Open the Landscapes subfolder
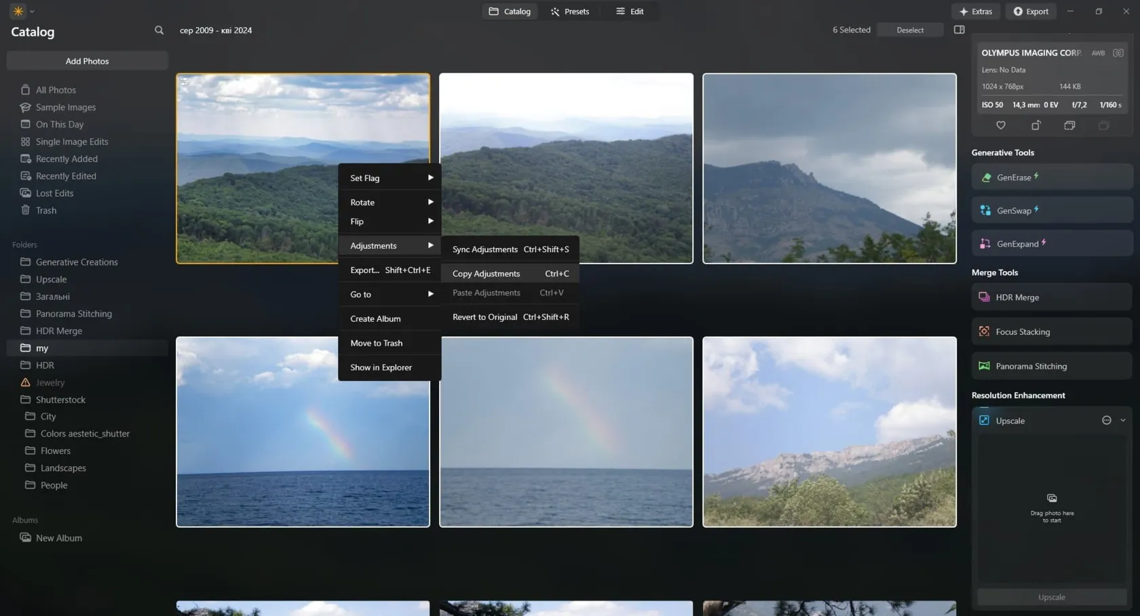The image size is (1140, 616). click(63, 468)
